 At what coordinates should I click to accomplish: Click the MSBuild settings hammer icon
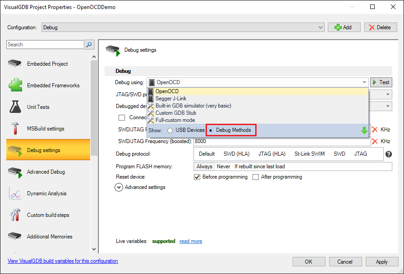[15, 128]
